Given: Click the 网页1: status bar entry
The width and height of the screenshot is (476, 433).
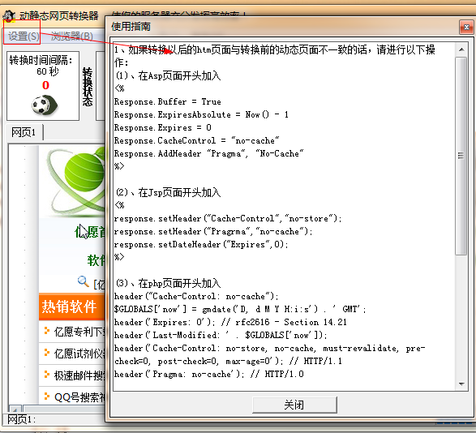Looking at the screenshot, I should [21, 420].
